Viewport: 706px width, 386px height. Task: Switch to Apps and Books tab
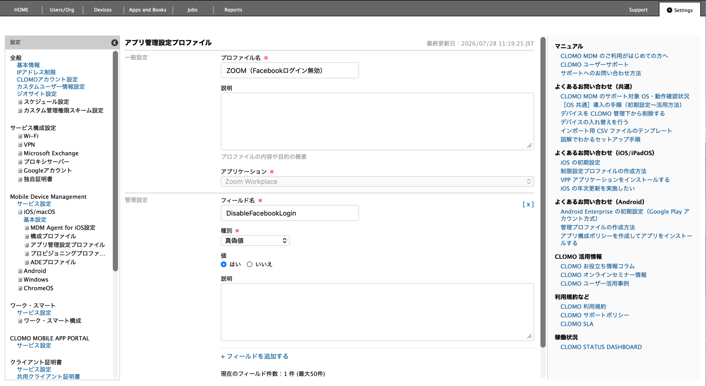[x=148, y=10]
